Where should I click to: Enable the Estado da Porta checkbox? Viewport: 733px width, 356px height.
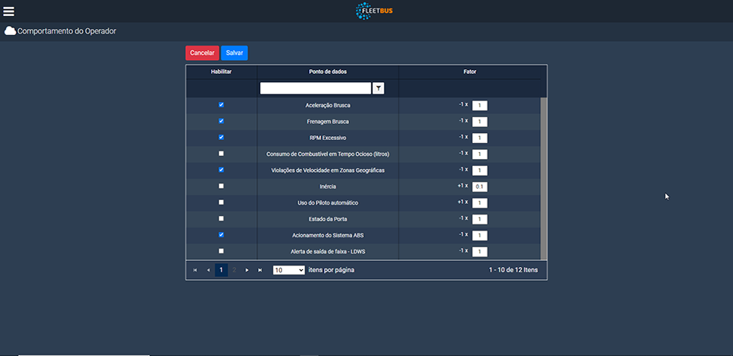pyautogui.click(x=221, y=218)
